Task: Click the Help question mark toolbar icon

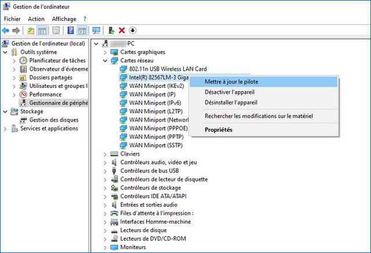Action: (71, 30)
